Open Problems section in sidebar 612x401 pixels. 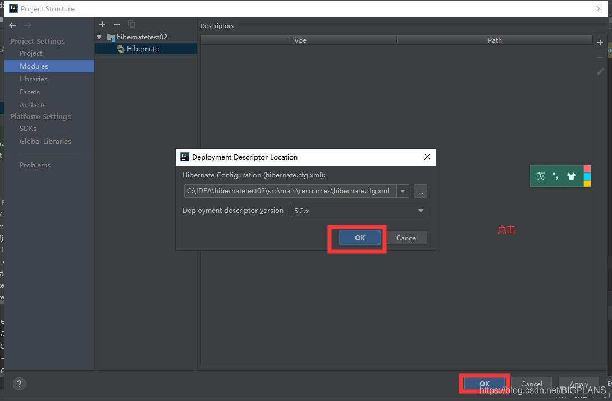click(35, 165)
